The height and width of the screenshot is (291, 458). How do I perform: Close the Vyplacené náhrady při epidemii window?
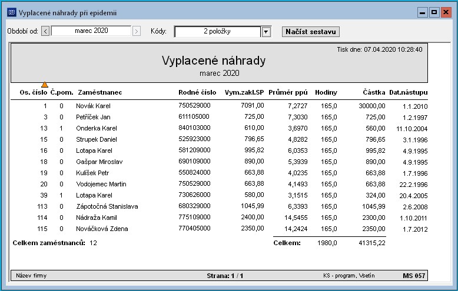446,12
